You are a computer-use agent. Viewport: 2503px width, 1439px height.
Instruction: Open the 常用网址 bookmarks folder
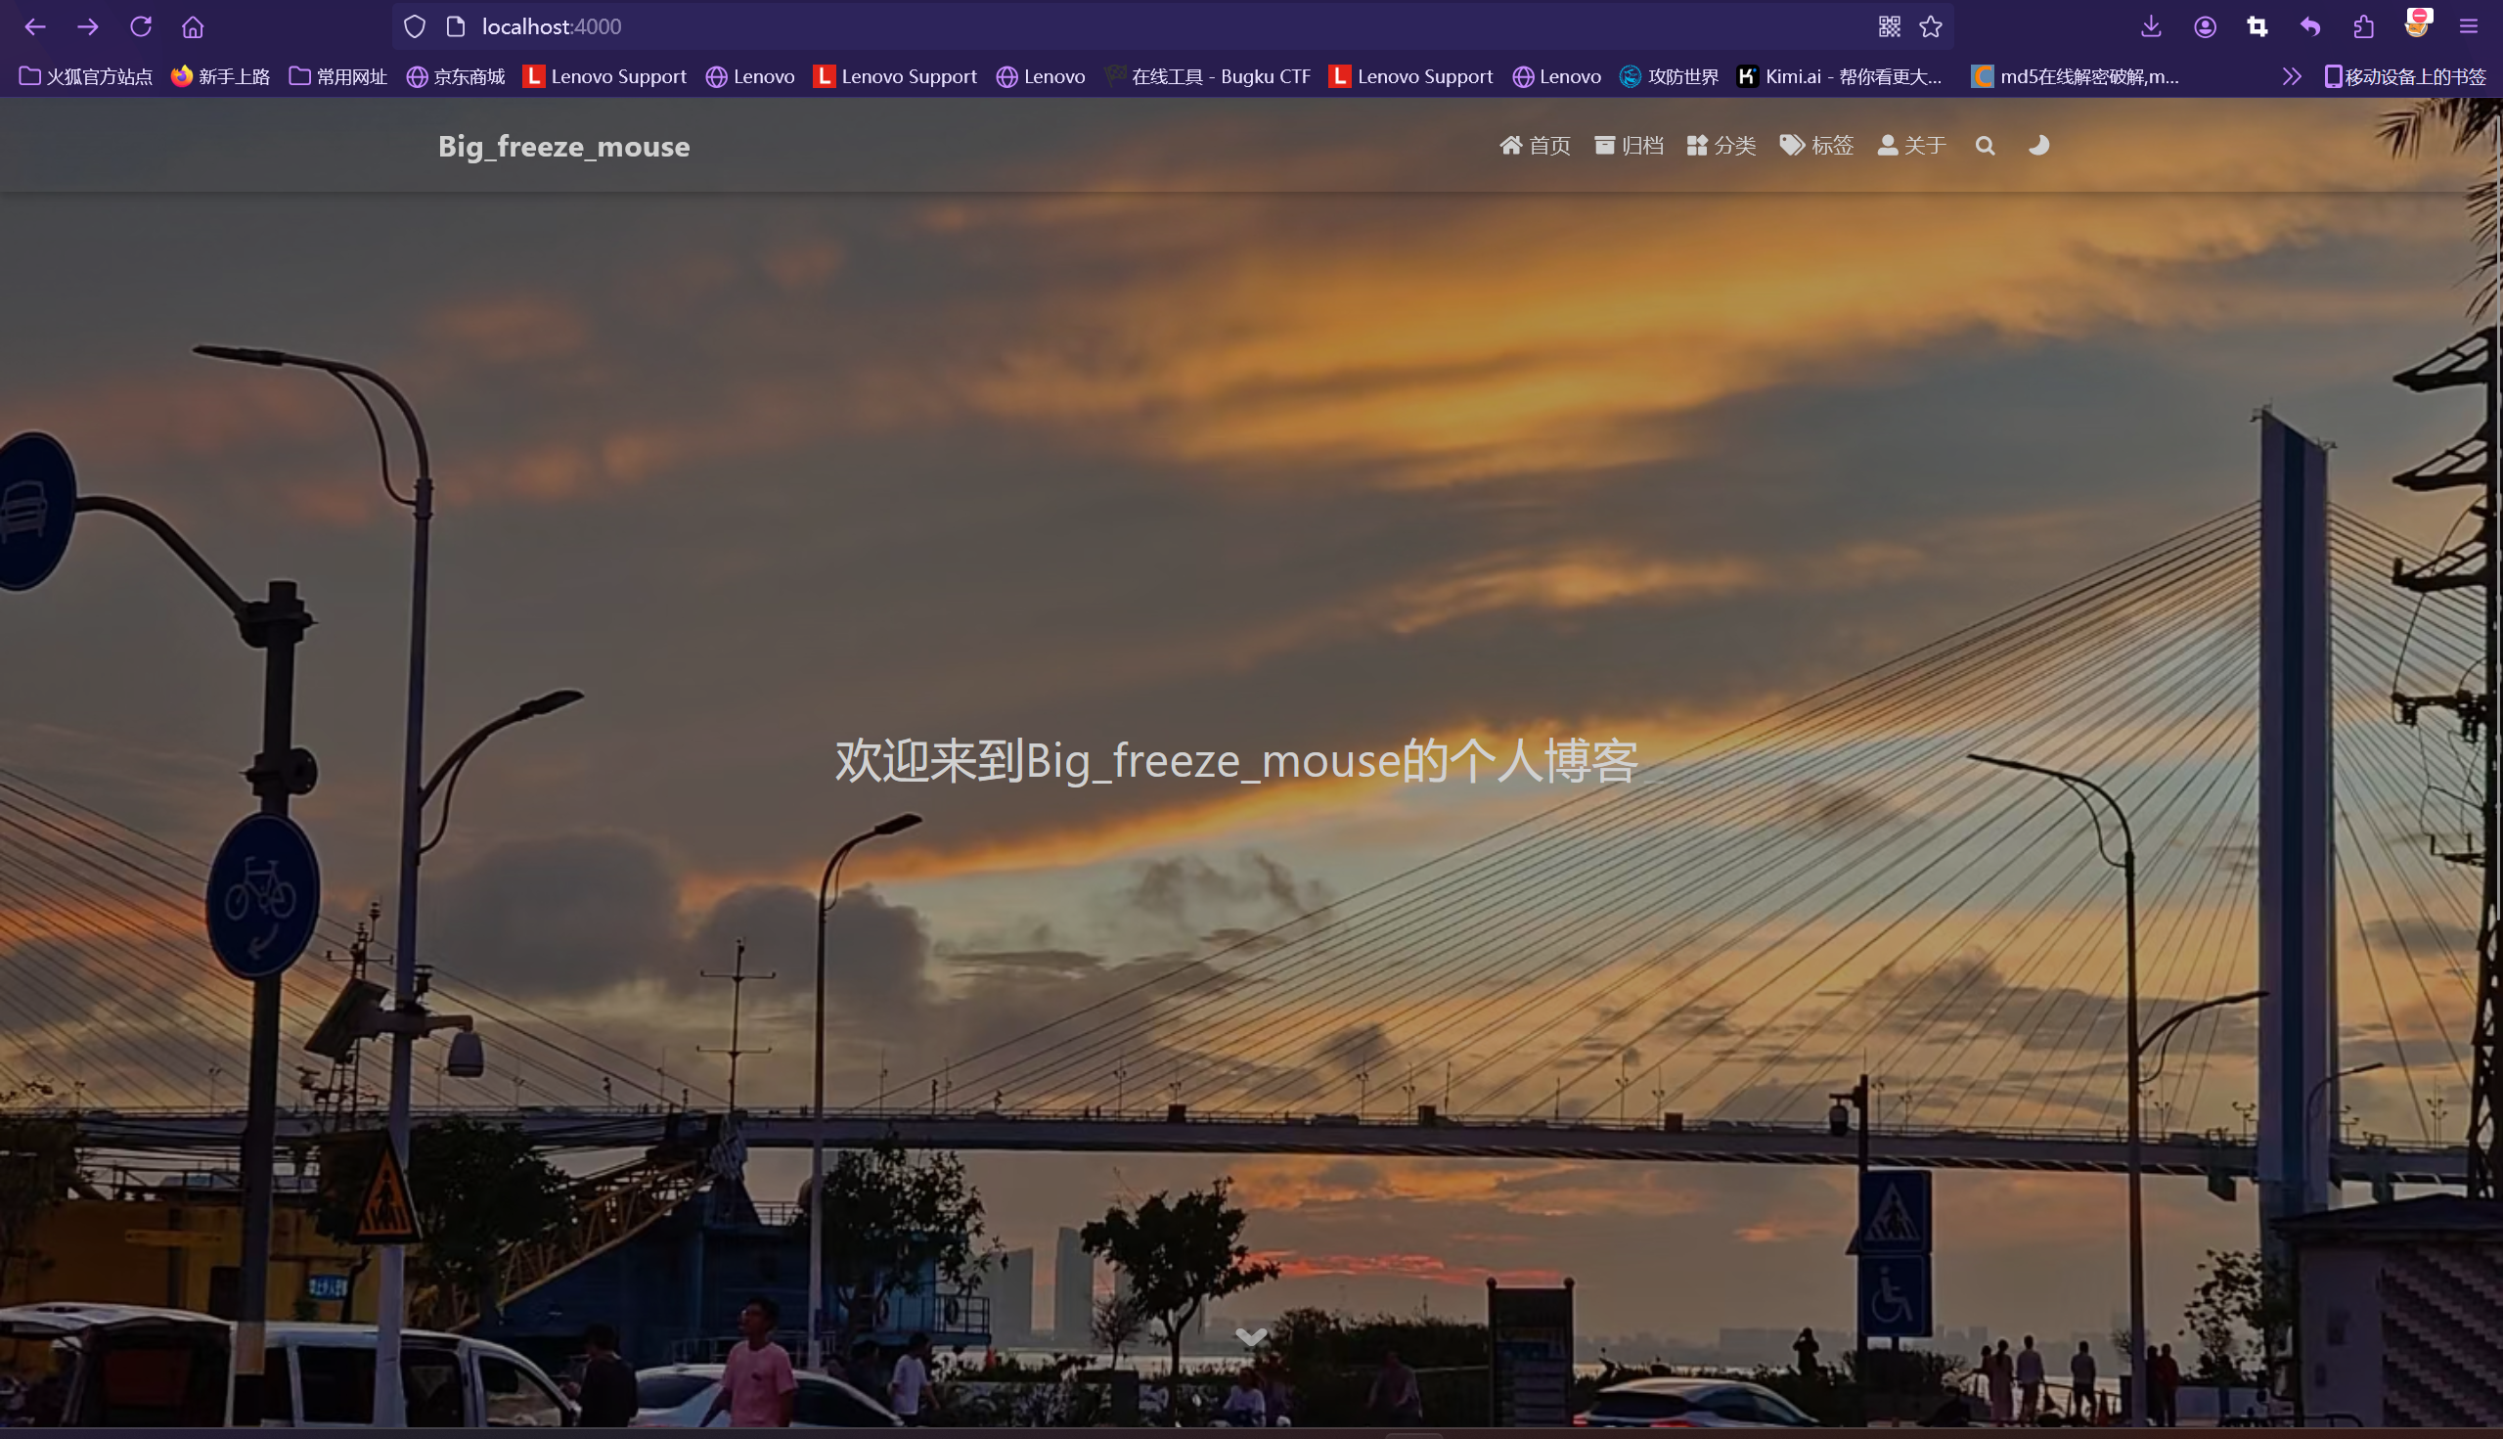tap(338, 77)
